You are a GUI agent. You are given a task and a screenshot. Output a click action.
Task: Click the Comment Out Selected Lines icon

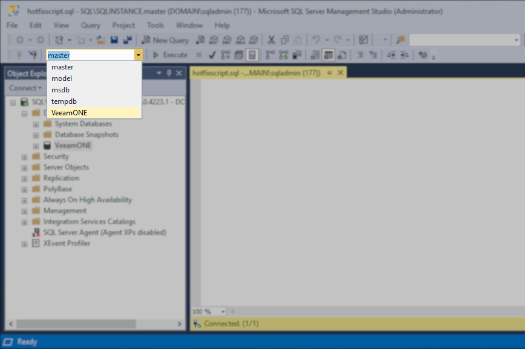click(360, 55)
